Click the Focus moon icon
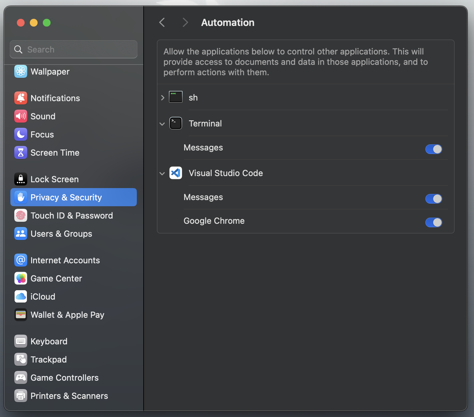 click(21, 134)
